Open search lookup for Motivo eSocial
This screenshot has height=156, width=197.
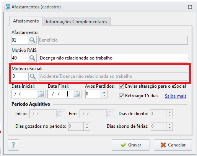click(x=33, y=76)
